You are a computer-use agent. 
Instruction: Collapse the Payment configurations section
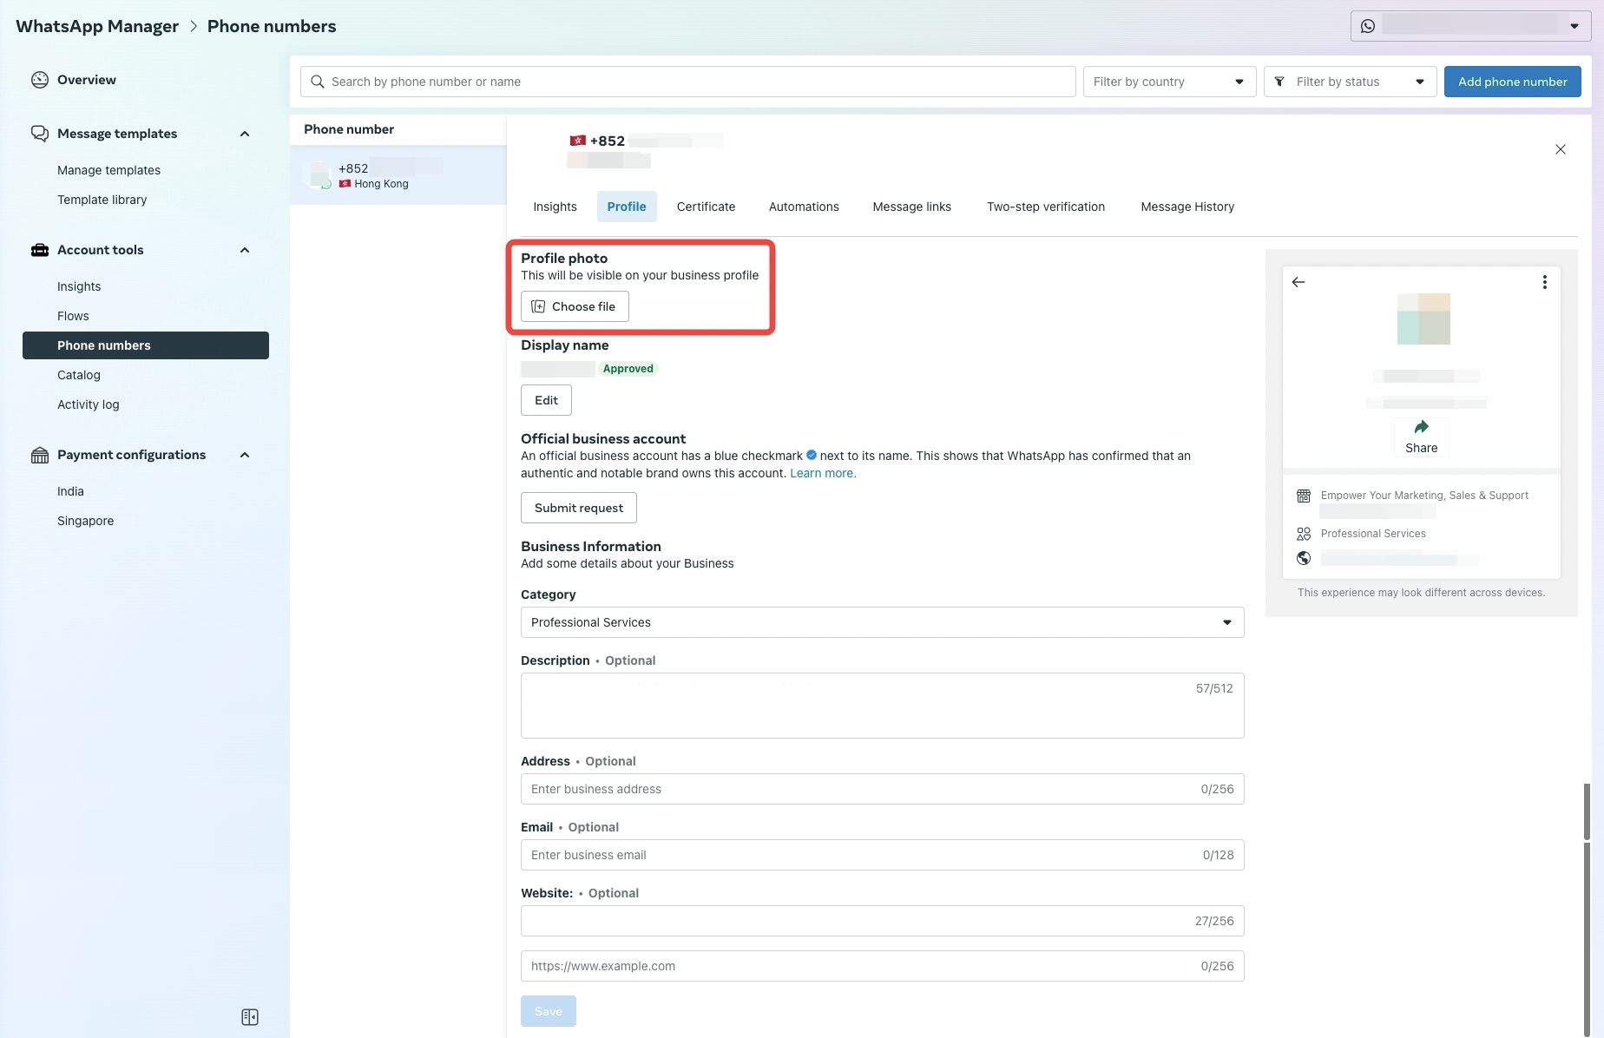[x=245, y=455]
